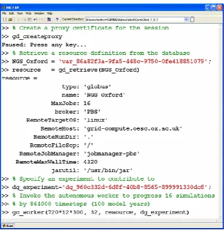Click the Copy toolbar icon
The image size is (224, 231).
tap(24, 19)
